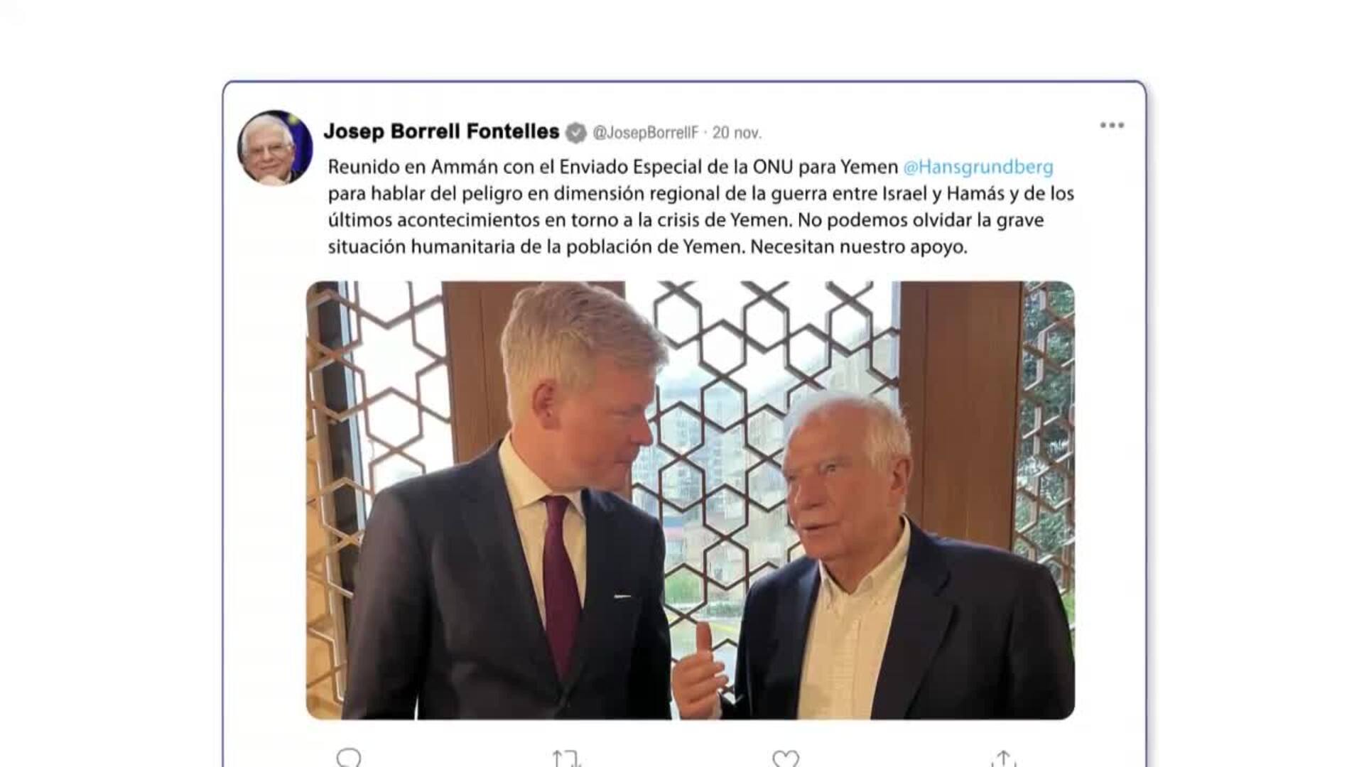
Task: Open the tweet's 20 nov. date link
Action: click(x=737, y=133)
